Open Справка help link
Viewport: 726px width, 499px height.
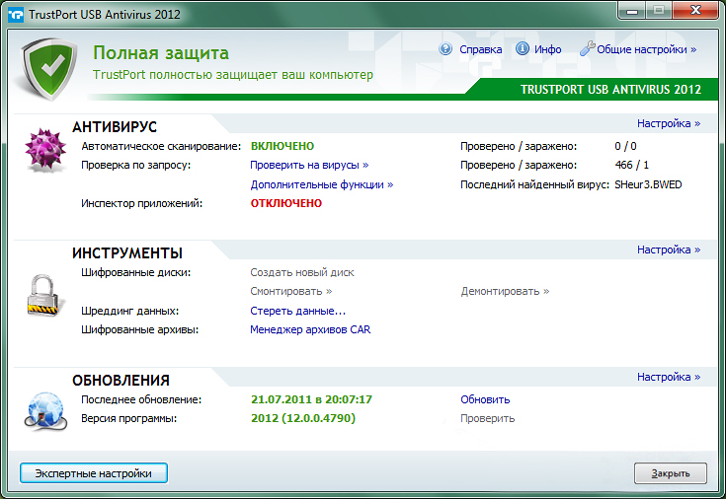click(481, 49)
